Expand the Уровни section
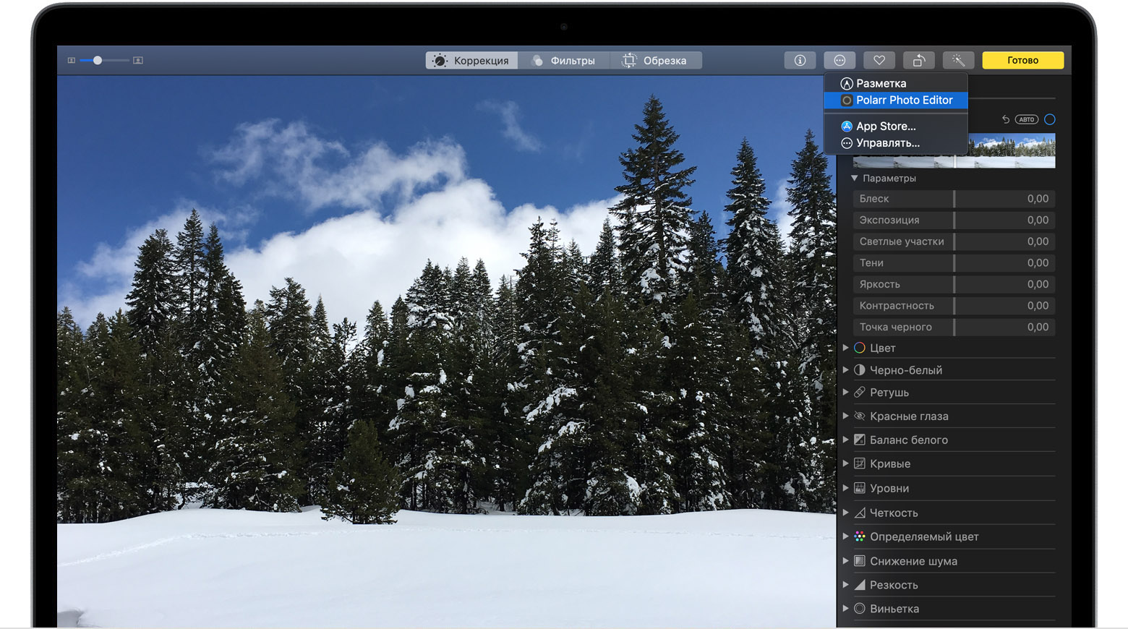 point(845,488)
